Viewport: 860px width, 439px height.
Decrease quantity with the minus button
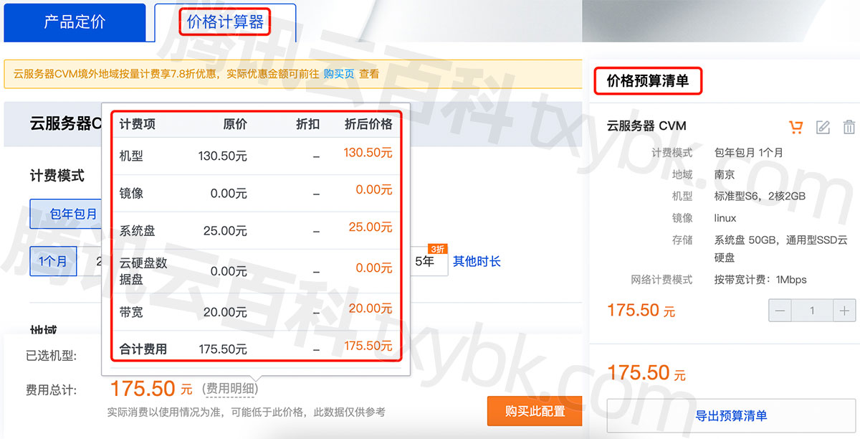(x=780, y=311)
